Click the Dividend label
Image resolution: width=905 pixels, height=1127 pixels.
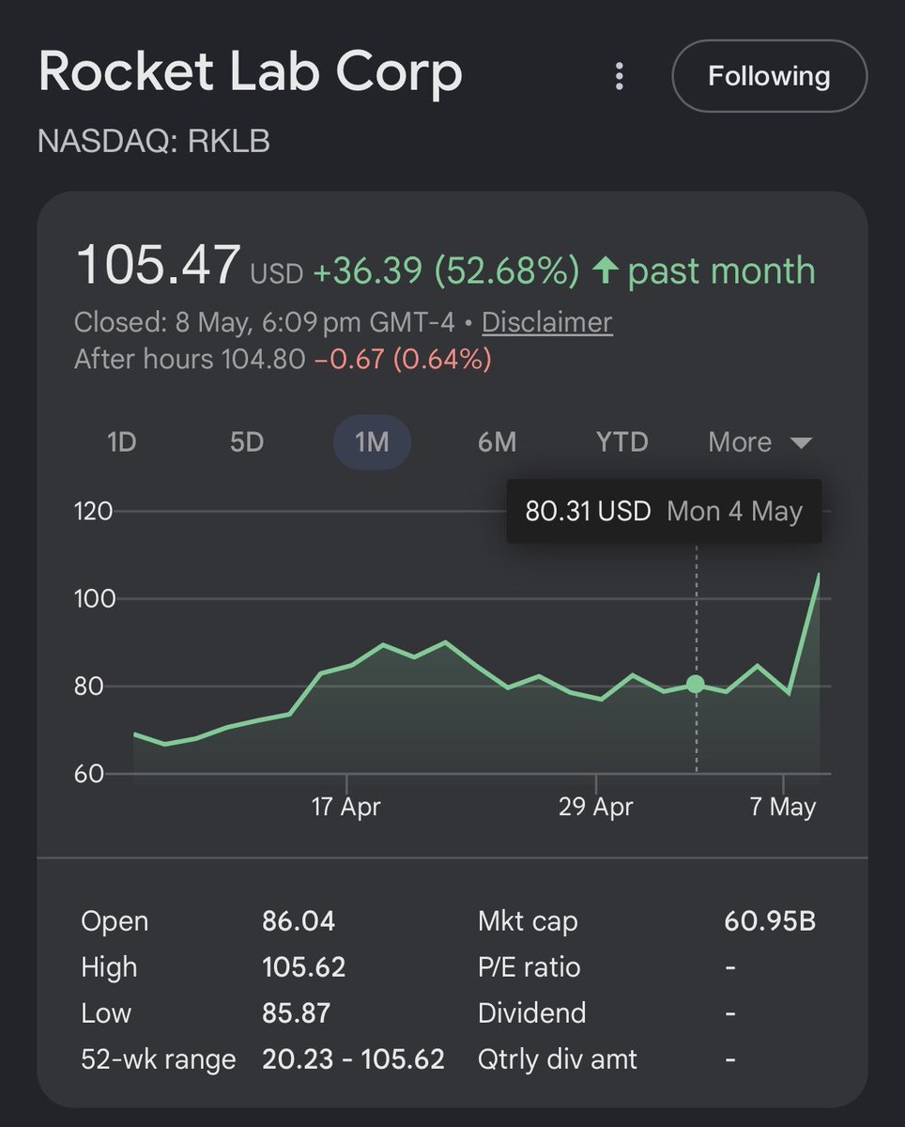[x=532, y=1013]
